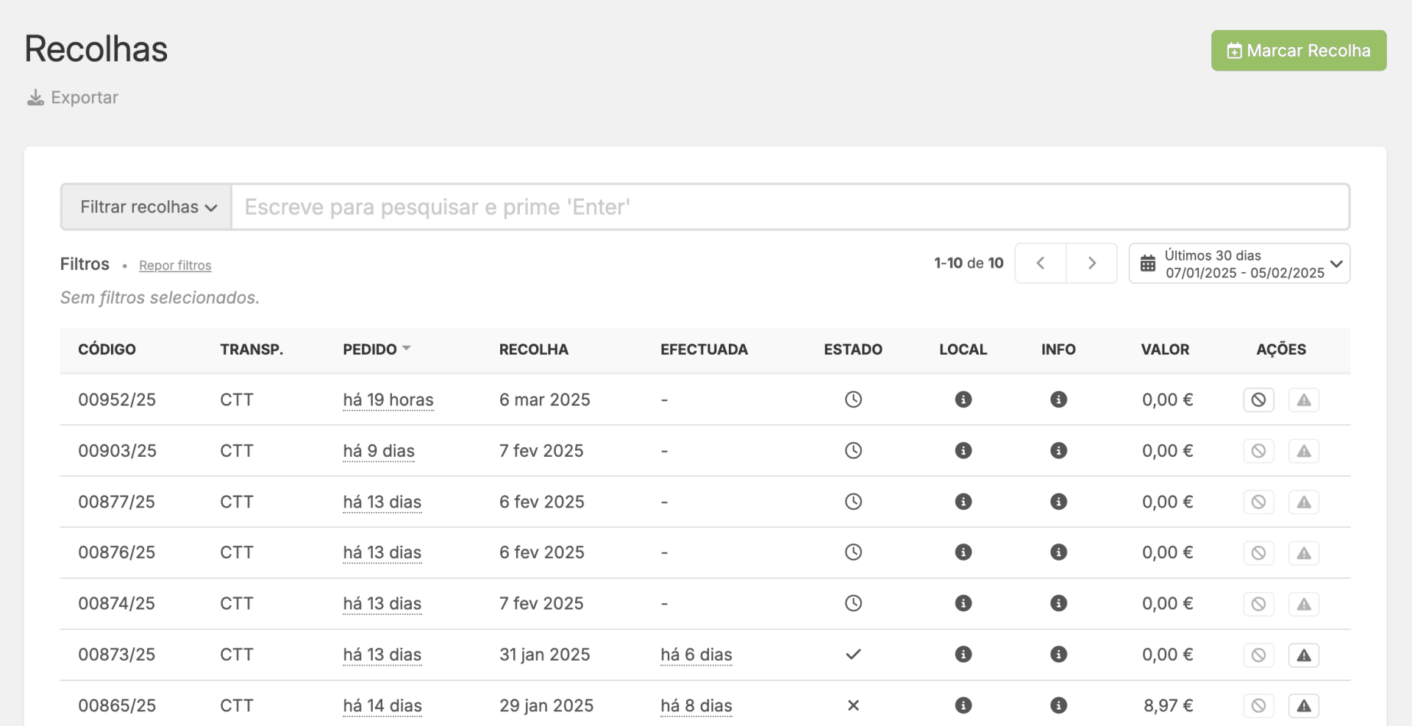Screen dimensions: 1412x726
Task: Click X status icon for 00865/25
Action: (853, 705)
